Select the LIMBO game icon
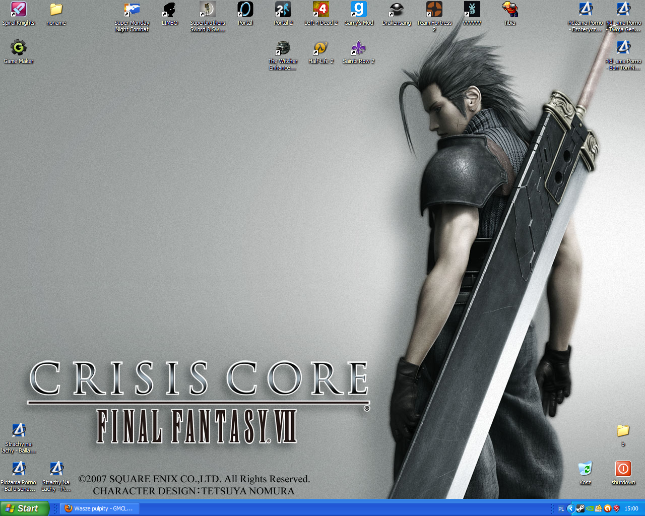This screenshot has width=645, height=516. [169, 10]
